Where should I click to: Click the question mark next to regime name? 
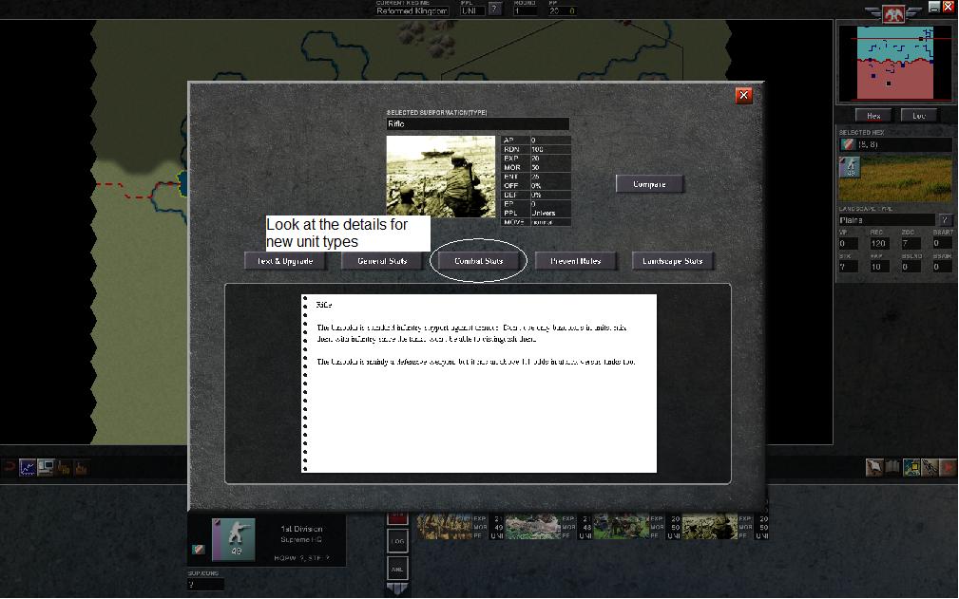494,10
